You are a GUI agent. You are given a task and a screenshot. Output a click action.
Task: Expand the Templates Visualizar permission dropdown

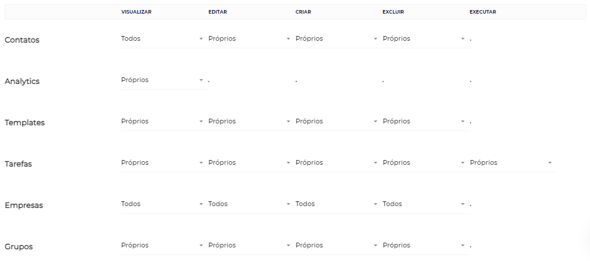click(x=162, y=122)
